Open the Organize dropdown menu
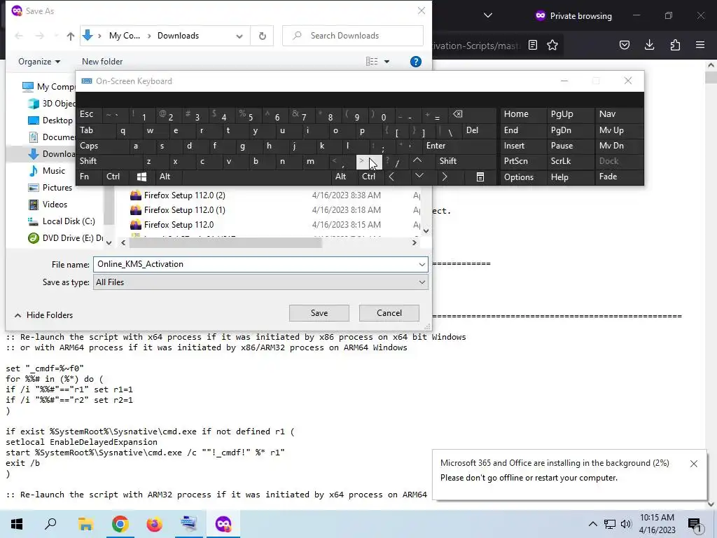Screen dimensions: 717x538 (39, 62)
